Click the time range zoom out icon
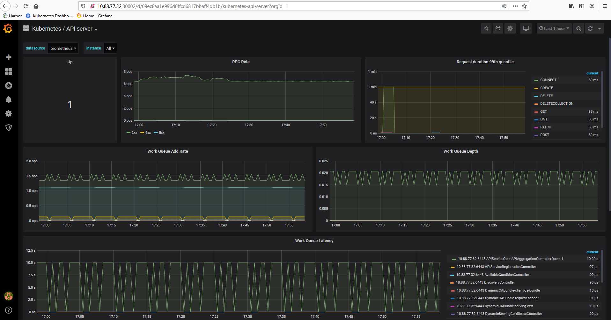This screenshot has height=320, width=611. tap(578, 28)
